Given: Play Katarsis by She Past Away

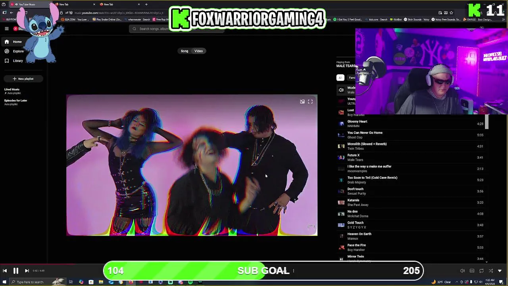Looking at the screenshot, I should [411, 203].
